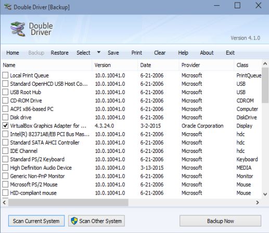Click the Select menu item
Viewport: 269px width, 233px height.
pos(83,53)
